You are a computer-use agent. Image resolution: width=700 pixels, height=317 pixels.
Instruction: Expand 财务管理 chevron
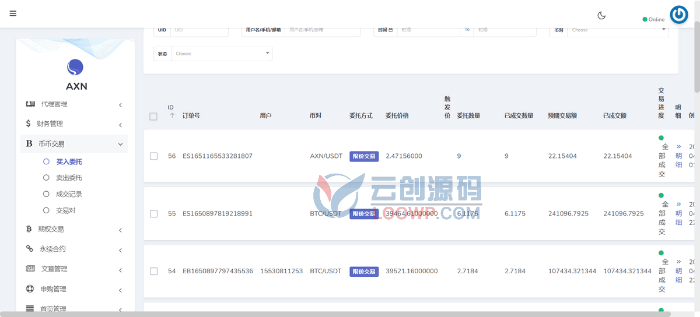120,125
